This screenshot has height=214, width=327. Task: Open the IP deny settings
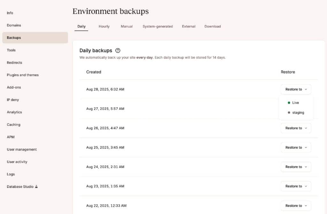[12, 100]
